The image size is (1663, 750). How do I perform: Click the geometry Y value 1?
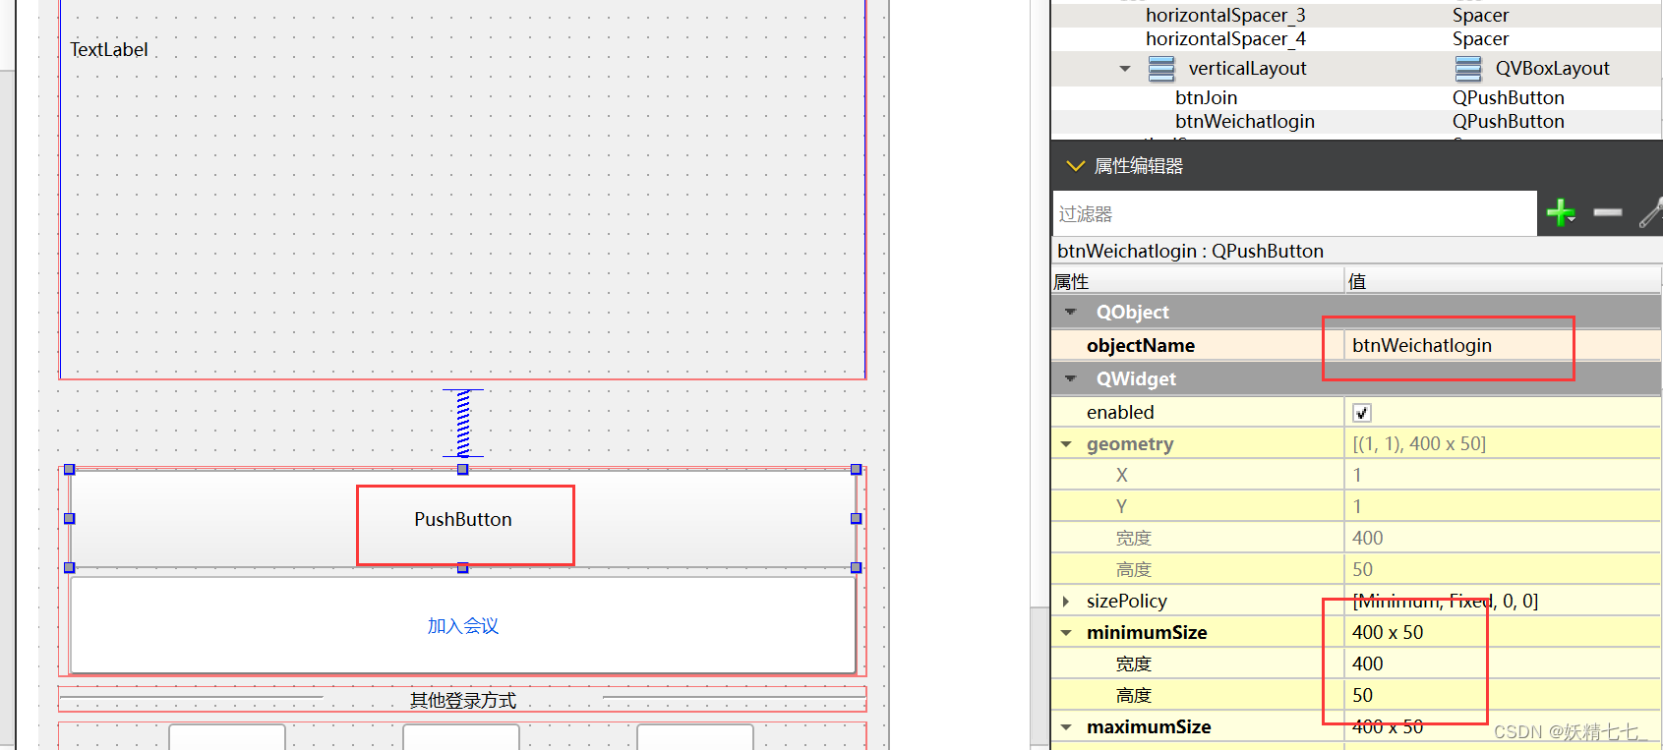pos(1503,507)
